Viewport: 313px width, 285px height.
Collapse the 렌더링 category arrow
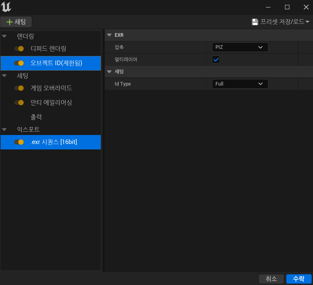pyautogui.click(x=4, y=36)
